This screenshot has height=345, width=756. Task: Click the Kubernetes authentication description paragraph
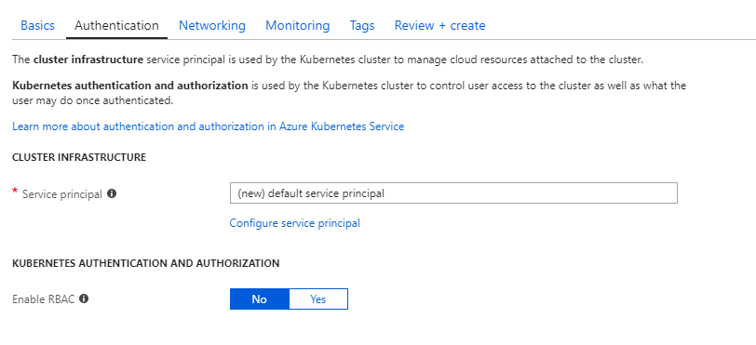coord(349,94)
